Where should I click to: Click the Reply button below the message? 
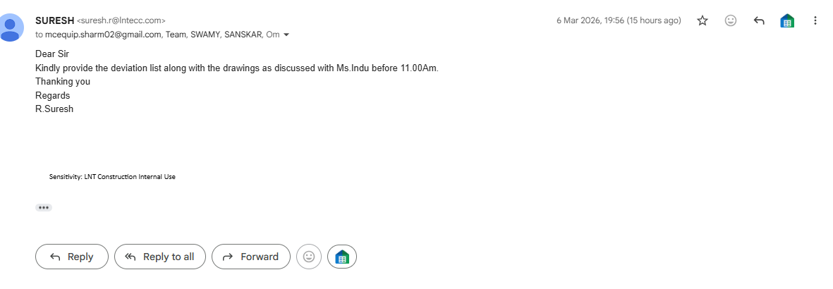point(72,257)
